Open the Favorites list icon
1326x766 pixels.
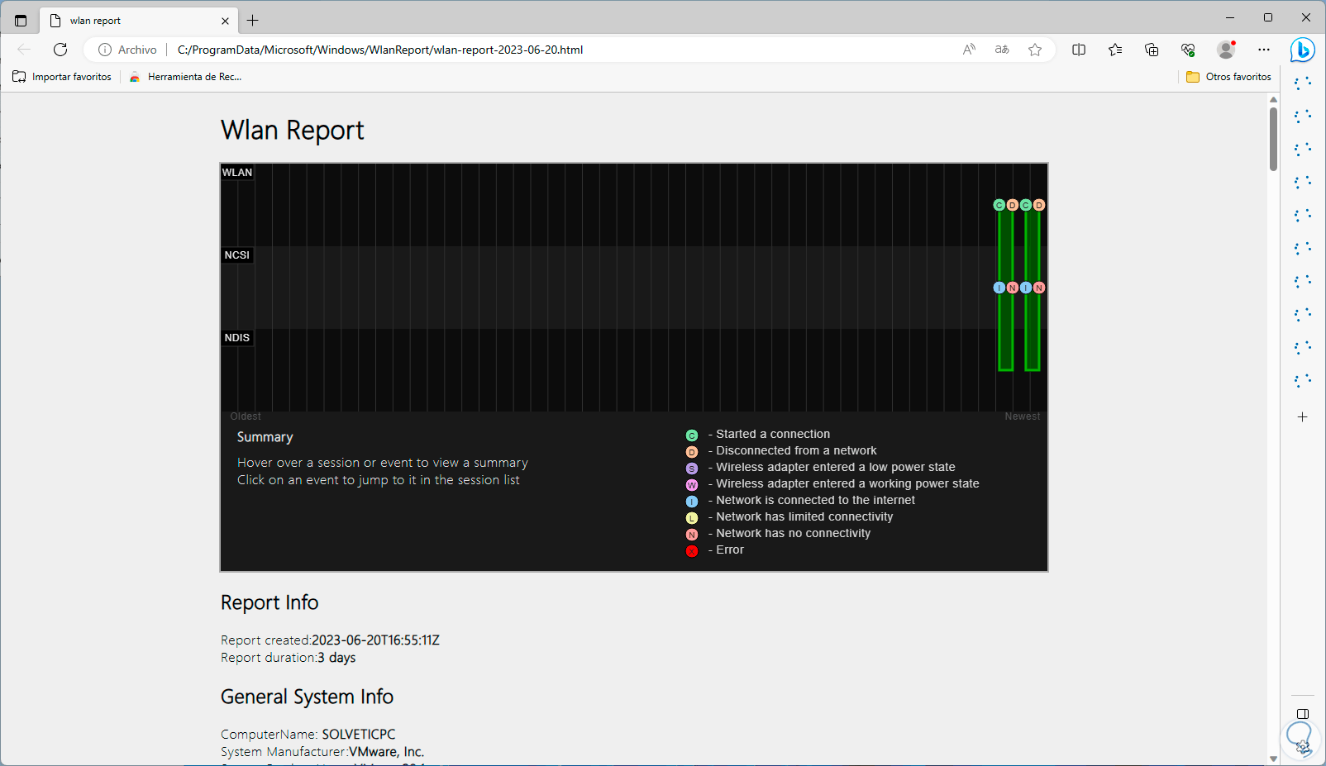(x=1115, y=50)
